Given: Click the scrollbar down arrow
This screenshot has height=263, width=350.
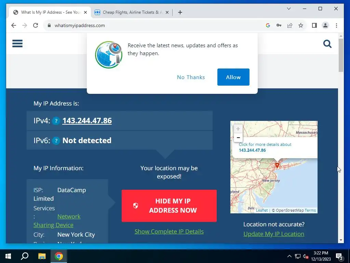Looking at the screenshot, I should point(341,240).
